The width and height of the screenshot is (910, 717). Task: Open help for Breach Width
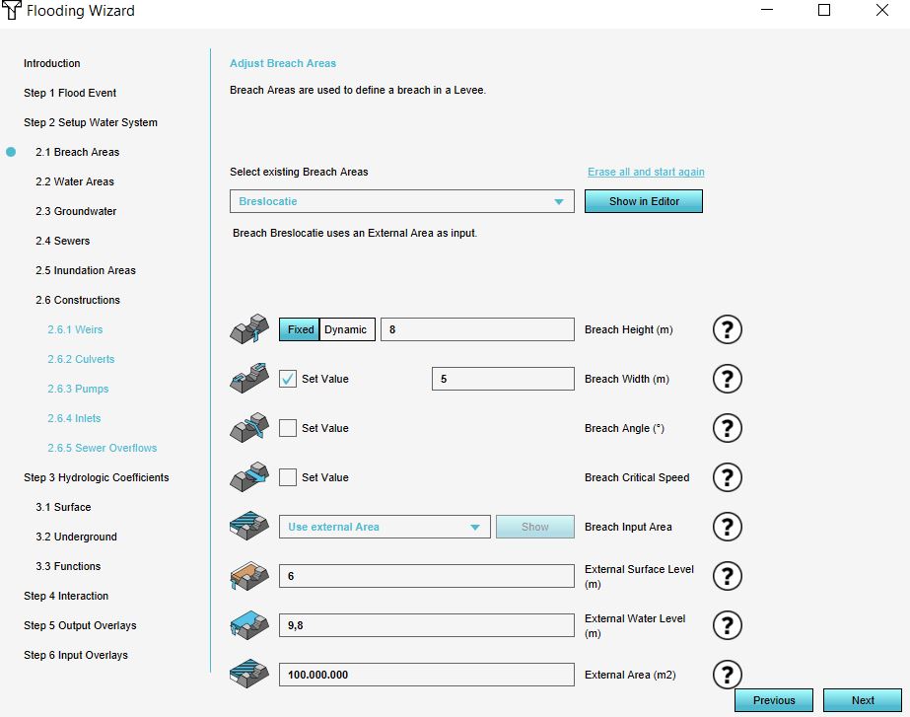tap(727, 379)
